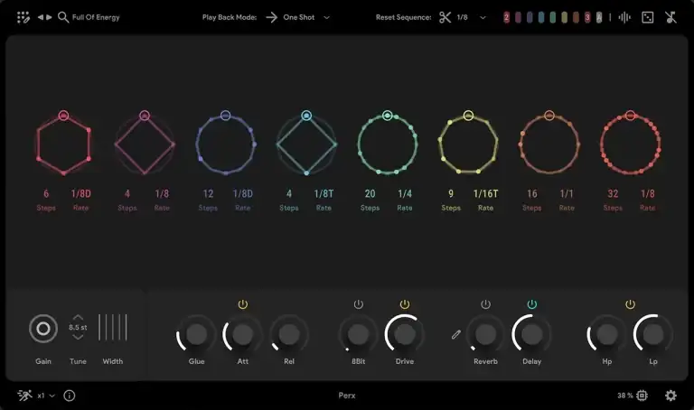Viewport: 694px width, 410px height.
Task: Toggle the Delay power button
Action: click(532, 304)
